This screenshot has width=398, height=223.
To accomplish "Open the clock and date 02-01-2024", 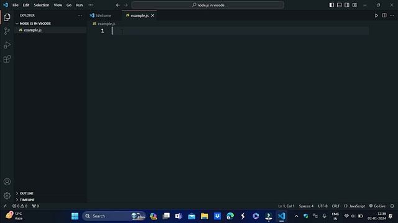I will tap(377, 216).
